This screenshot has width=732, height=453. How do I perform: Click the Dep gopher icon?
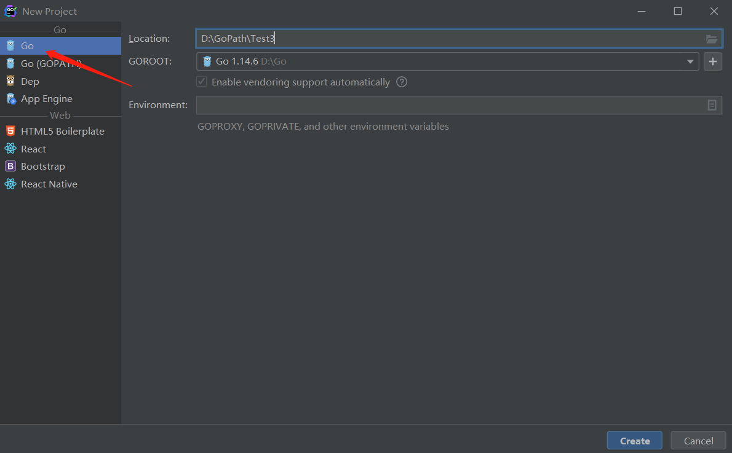[10, 81]
